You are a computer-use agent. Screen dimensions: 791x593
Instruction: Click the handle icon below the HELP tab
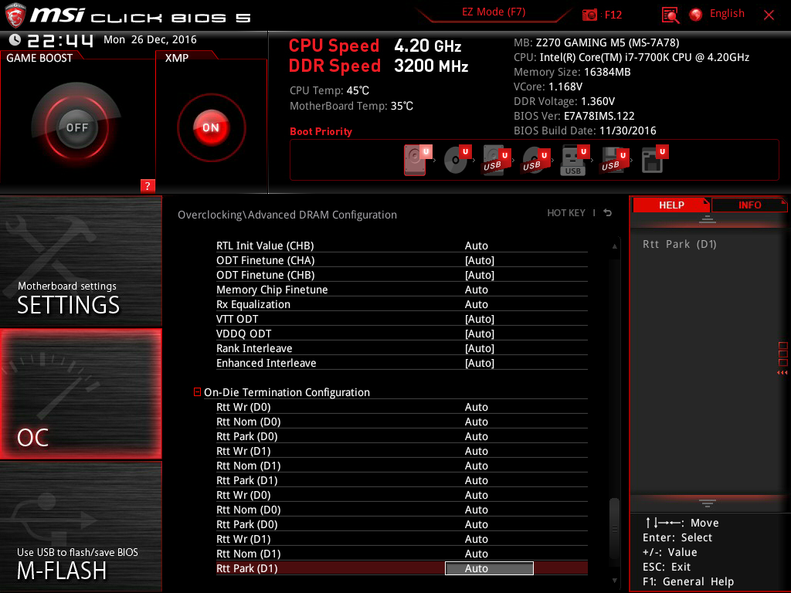pos(708,219)
